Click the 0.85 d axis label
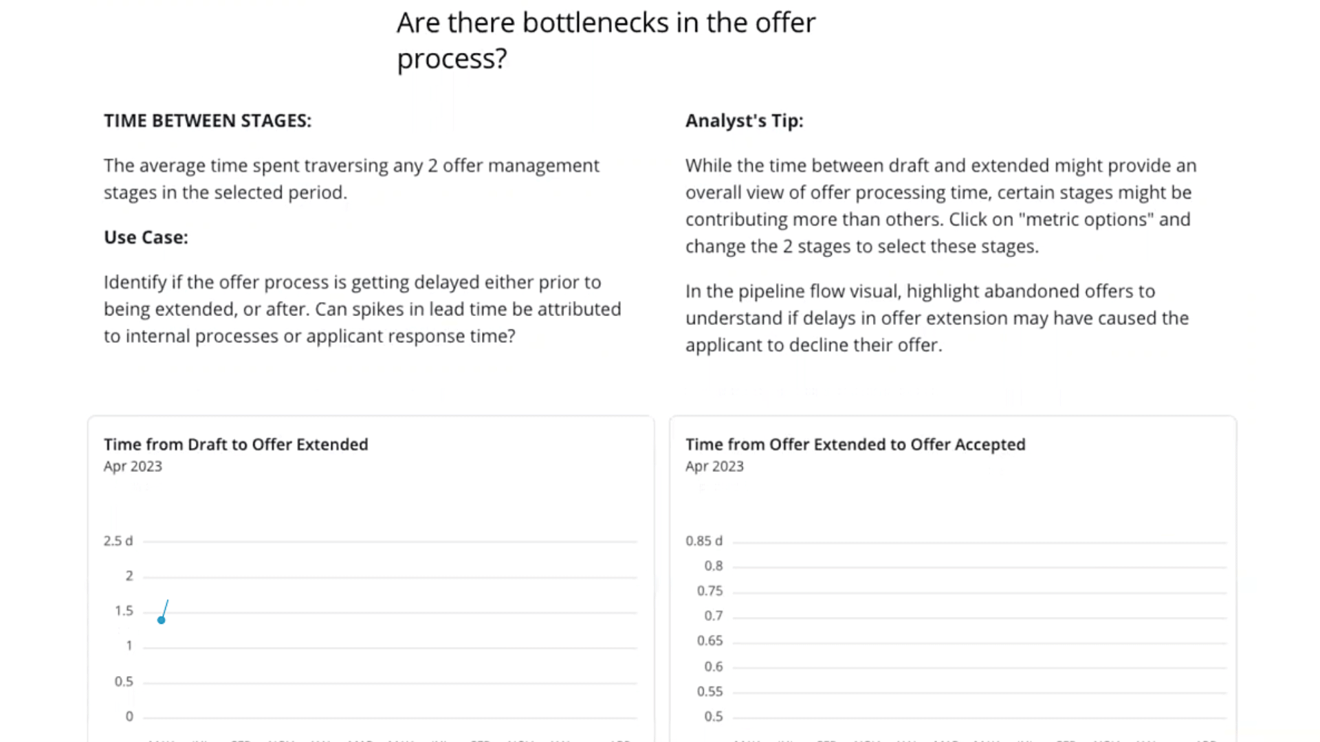This screenshot has height=742, width=1320. pyautogui.click(x=704, y=541)
